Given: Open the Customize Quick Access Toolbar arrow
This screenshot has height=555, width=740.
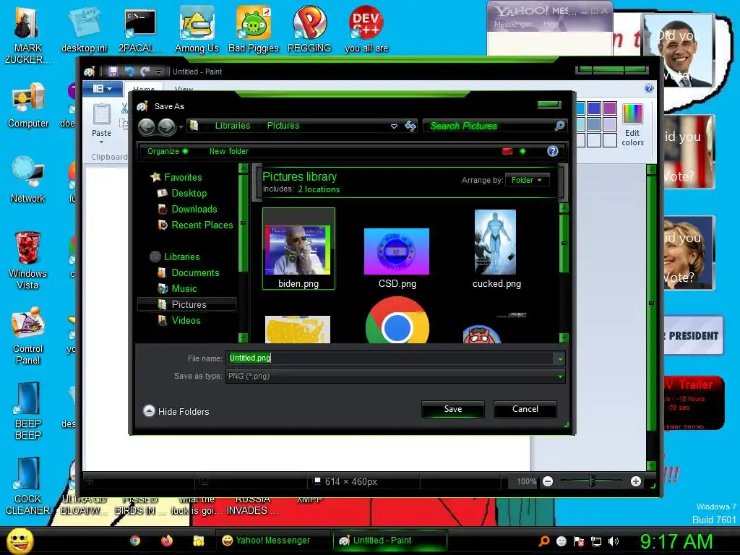Looking at the screenshot, I should coord(158,72).
